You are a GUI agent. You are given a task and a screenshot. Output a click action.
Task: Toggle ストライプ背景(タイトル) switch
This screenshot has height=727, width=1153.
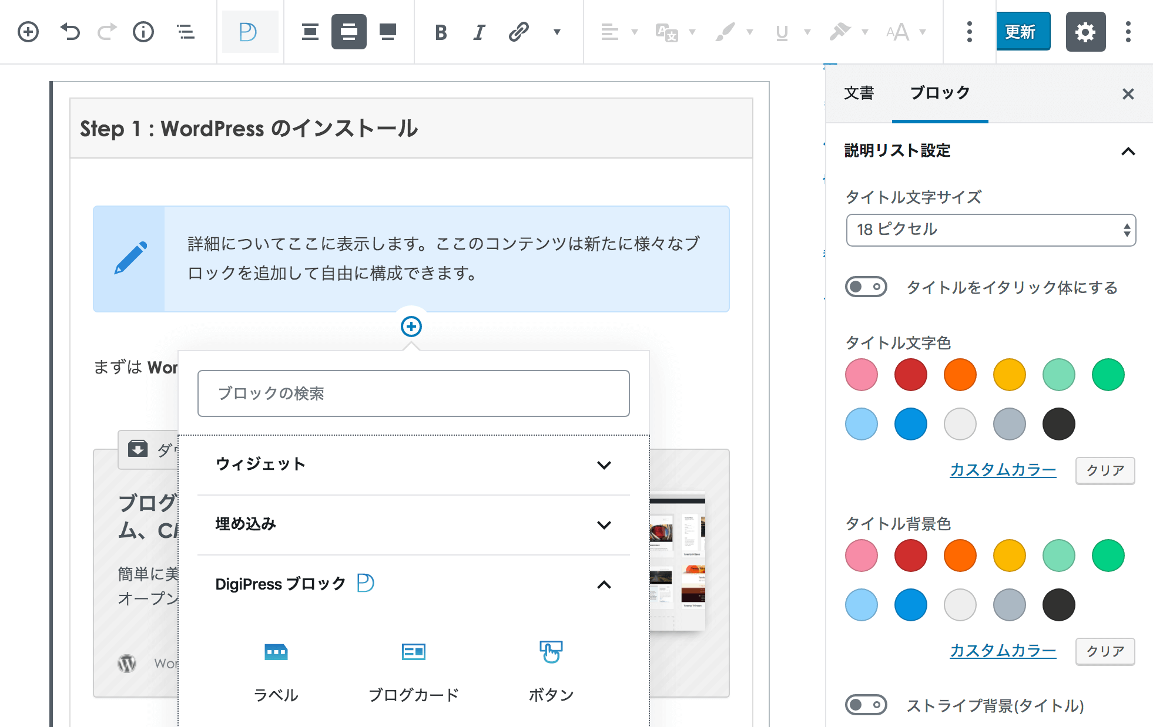[866, 705]
